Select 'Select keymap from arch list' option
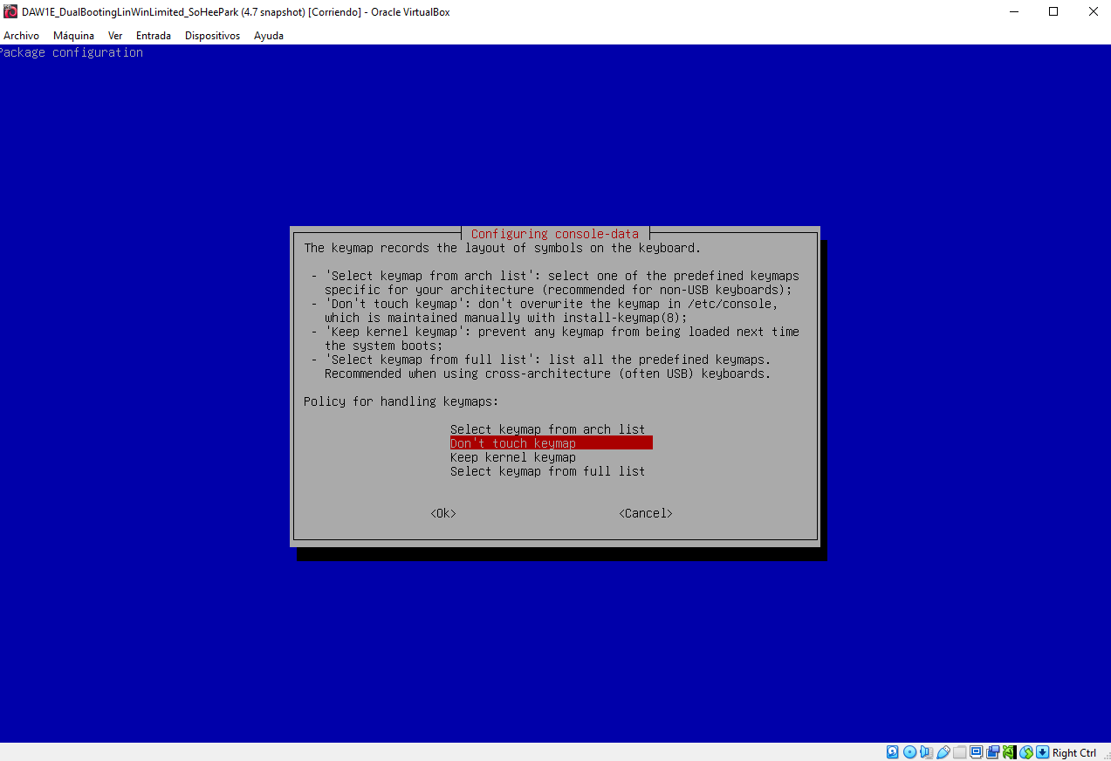Image resolution: width=1111 pixels, height=761 pixels. pyautogui.click(x=547, y=429)
